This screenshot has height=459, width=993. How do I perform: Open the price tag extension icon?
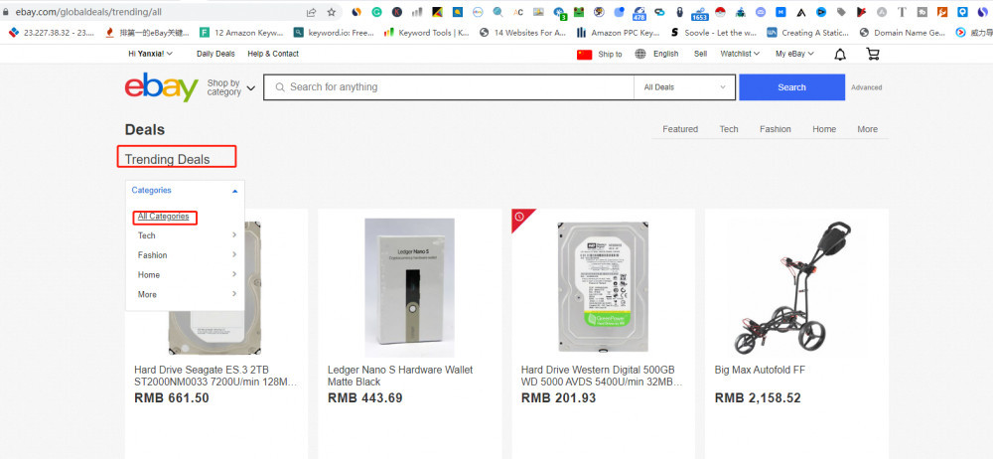tap(841, 11)
